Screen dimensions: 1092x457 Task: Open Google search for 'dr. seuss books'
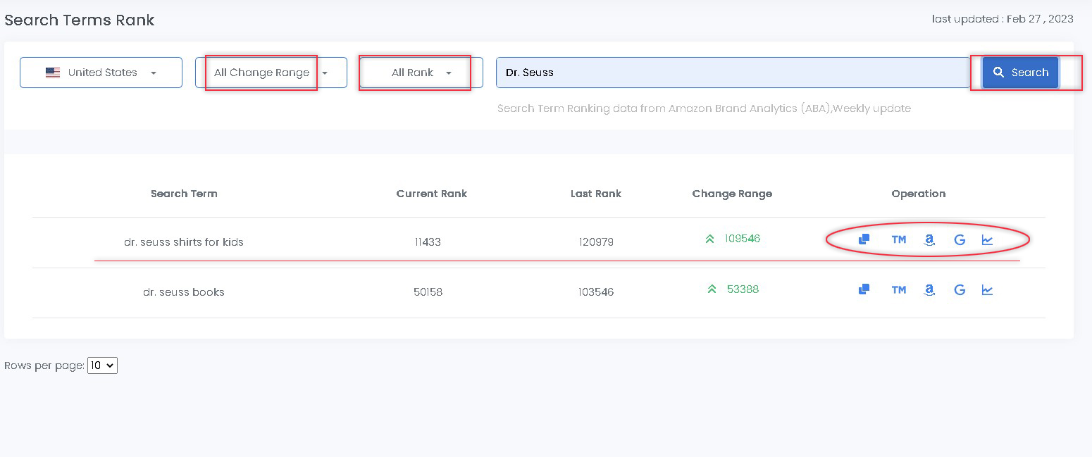tap(960, 289)
